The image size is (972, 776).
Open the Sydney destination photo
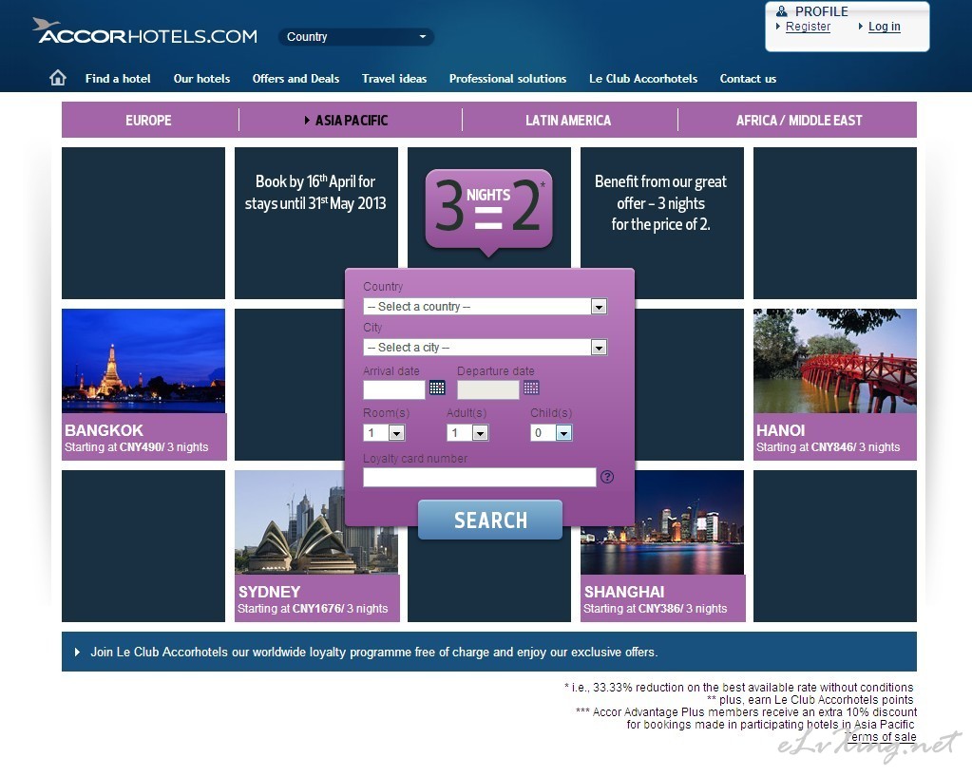click(x=289, y=521)
